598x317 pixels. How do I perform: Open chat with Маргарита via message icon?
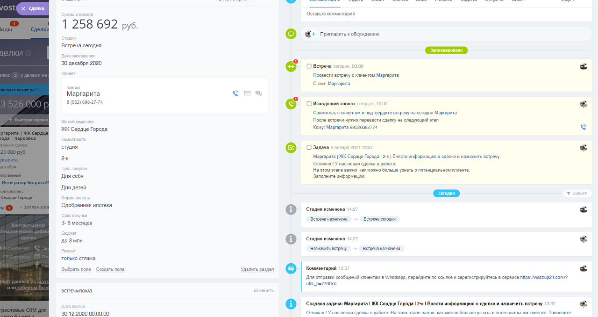[258, 94]
